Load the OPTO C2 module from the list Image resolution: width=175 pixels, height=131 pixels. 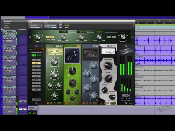[x=36, y=70]
